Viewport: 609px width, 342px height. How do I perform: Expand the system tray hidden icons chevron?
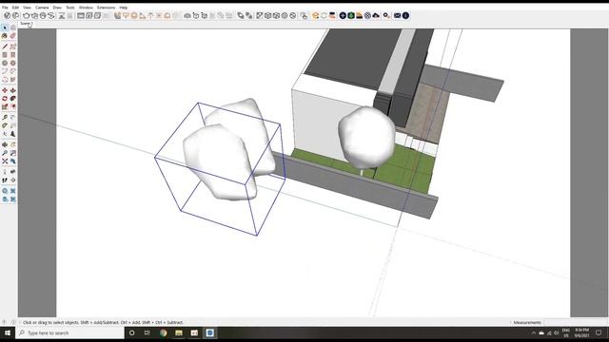click(533, 332)
